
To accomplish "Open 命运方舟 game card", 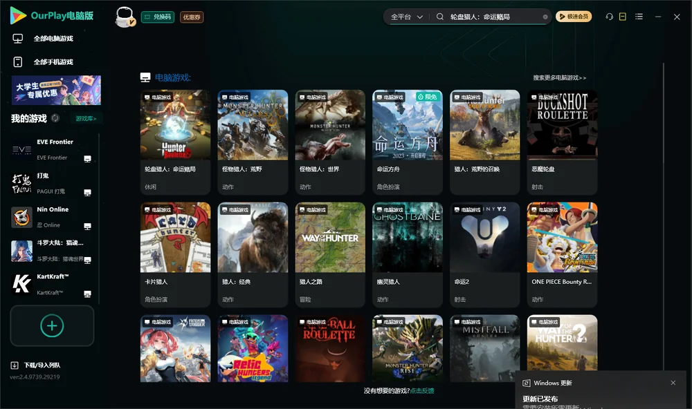I will point(408,142).
